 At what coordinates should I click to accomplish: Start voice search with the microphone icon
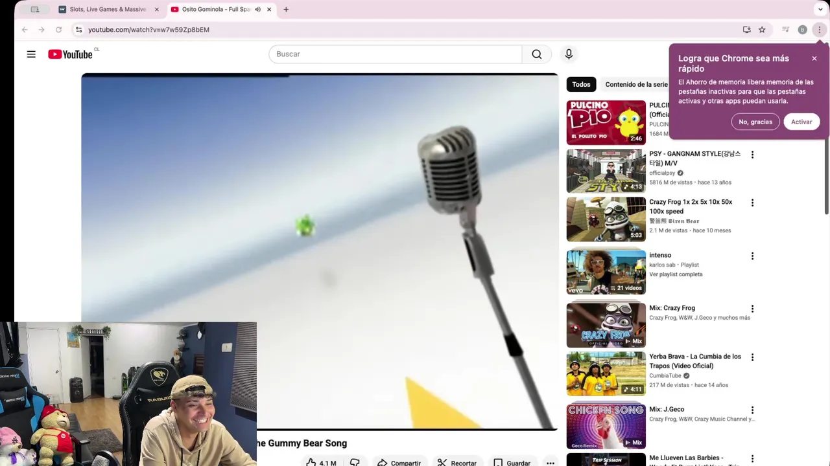point(569,54)
